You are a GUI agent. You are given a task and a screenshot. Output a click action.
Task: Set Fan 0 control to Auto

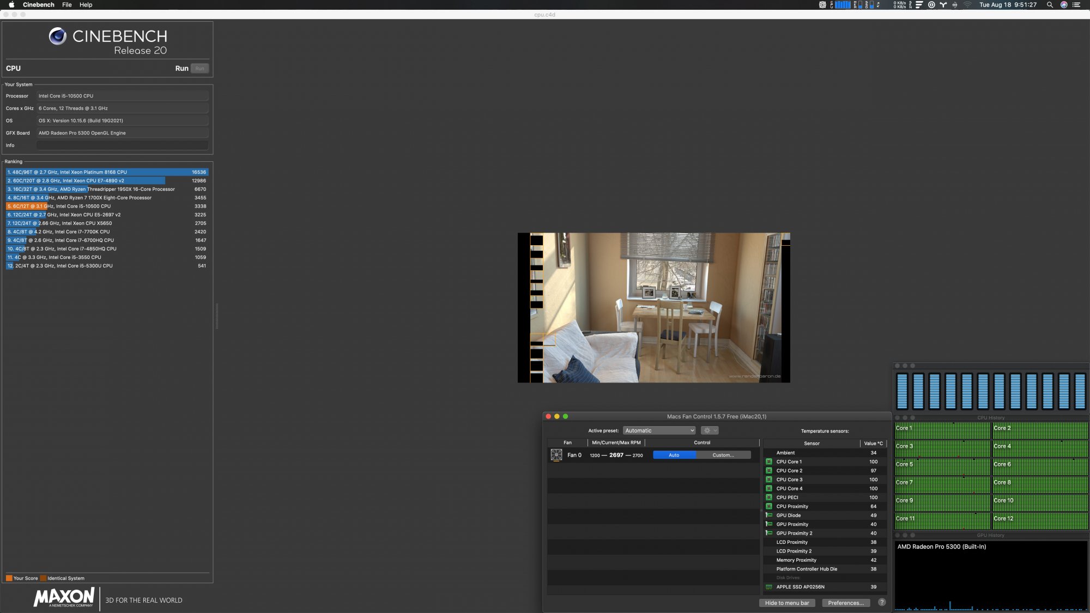(674, 455)
